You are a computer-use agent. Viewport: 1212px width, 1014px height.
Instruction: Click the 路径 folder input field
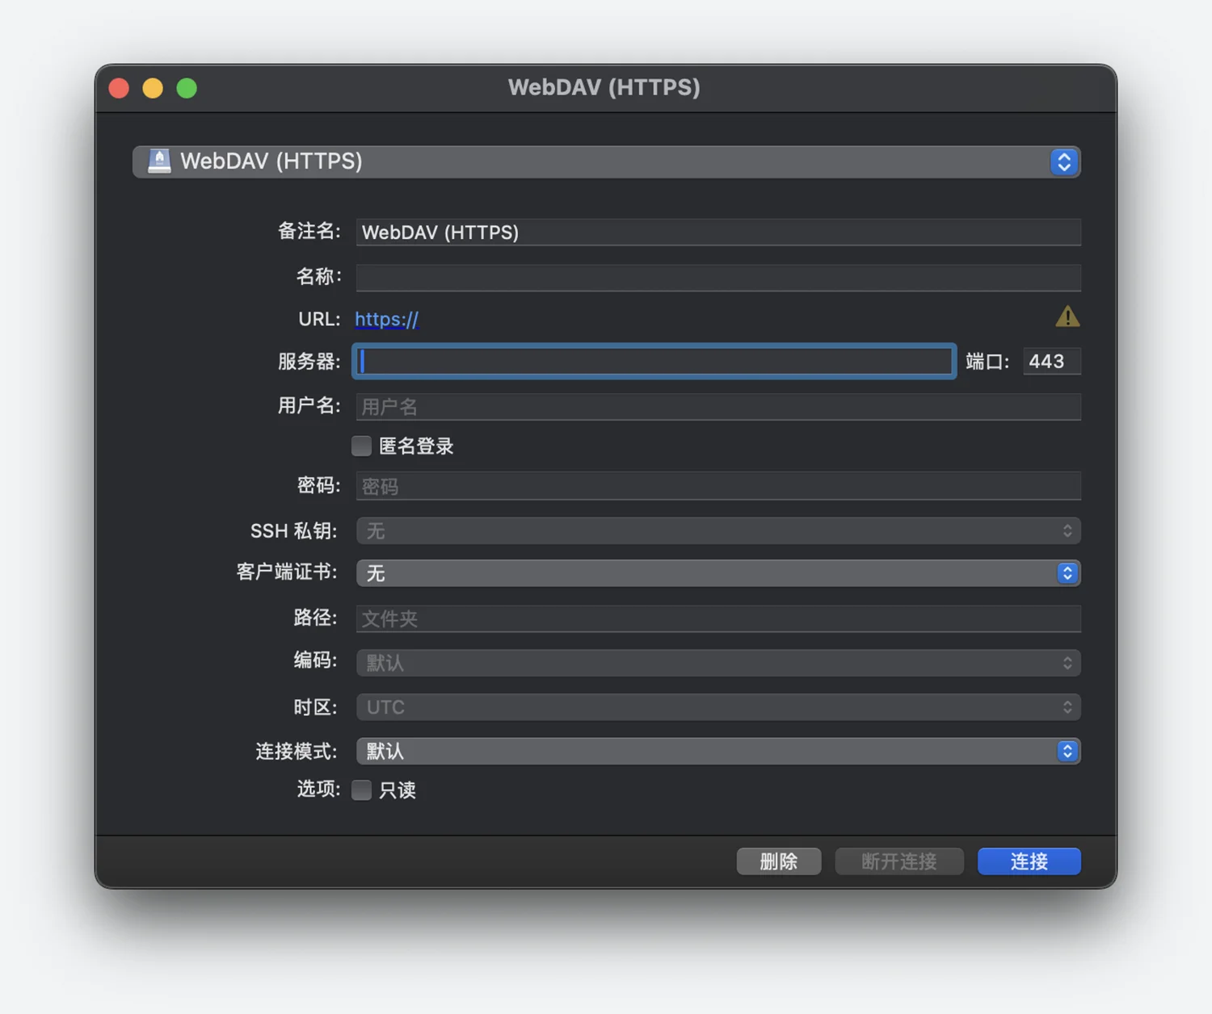[x=718, y=618]
